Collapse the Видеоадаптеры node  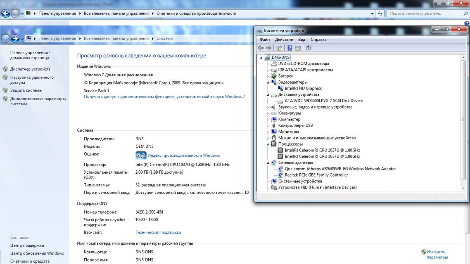[268, 82]
